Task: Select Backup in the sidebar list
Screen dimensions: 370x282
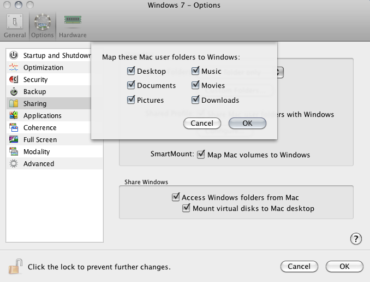Action: pos(49,91)
